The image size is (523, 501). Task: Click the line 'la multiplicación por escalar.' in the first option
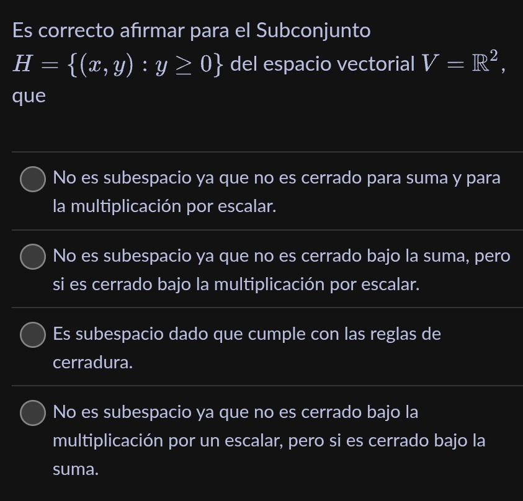pos(164,206)
